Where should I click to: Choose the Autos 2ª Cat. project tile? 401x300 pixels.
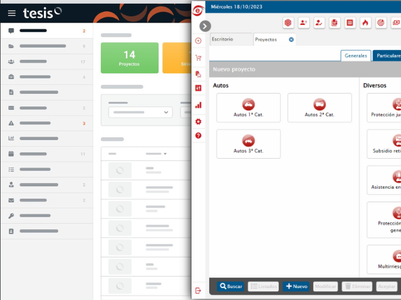click(x=320, y=107)
